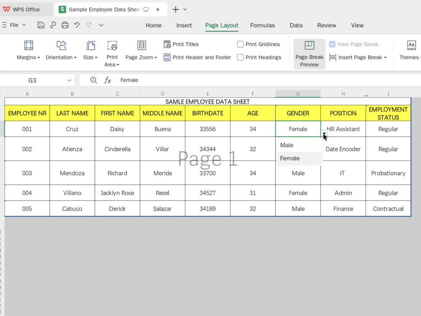Toggle Page Break Preview mode
Viewport: 421px width, 316px height.
(x=309, y=54)
